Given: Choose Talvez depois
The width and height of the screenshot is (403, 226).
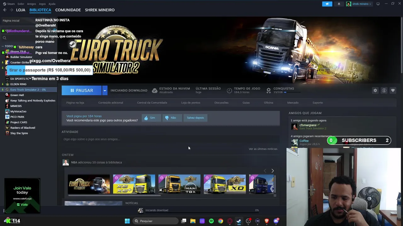Looking at the screenshot, I should coord(195,118).
